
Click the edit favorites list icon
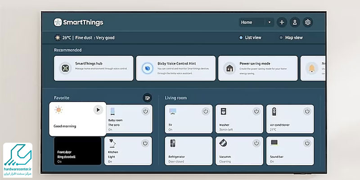click(147, 98)
